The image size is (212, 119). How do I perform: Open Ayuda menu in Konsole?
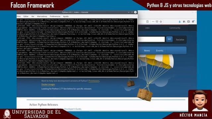point(66,16)
